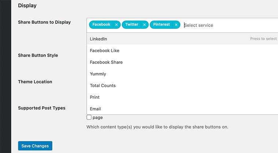
Task: Select Yummly in the service list
Action: (98, 74)
